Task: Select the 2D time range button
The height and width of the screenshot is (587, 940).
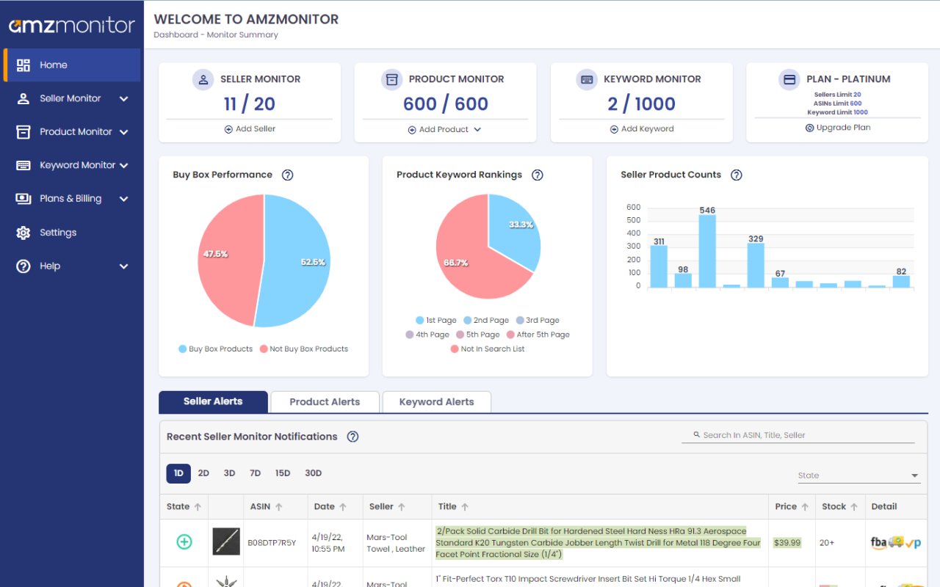Action: (x=203, y=473)
